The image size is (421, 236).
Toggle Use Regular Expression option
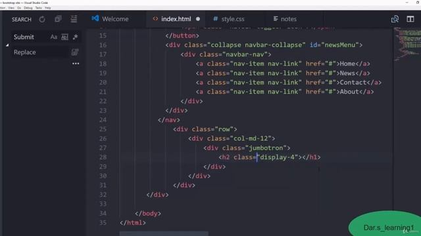coord(75,37)
